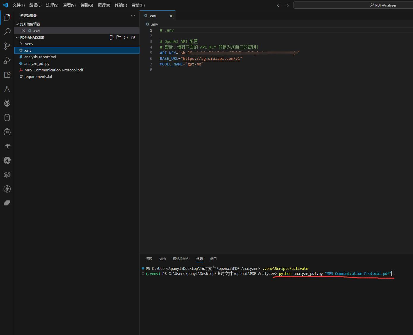Open the last activity bar icon
Image resolution: width=413 pixels, height=335 pixels.
tap(7, 203)
